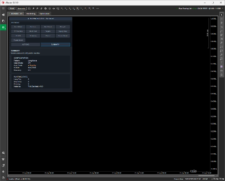225x181 pixels.
Task: Zoom in the chart with the plus magnifier
Action: tap(33, 9)
